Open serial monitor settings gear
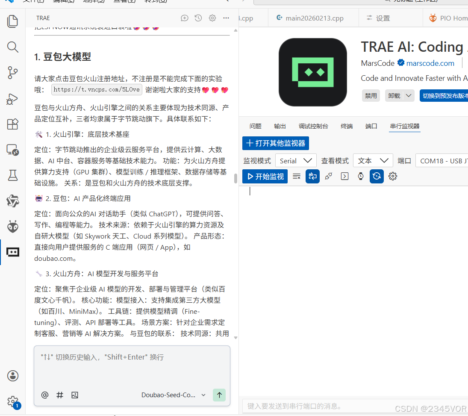This screenshot has width=468, height=416. coord(392,176)
